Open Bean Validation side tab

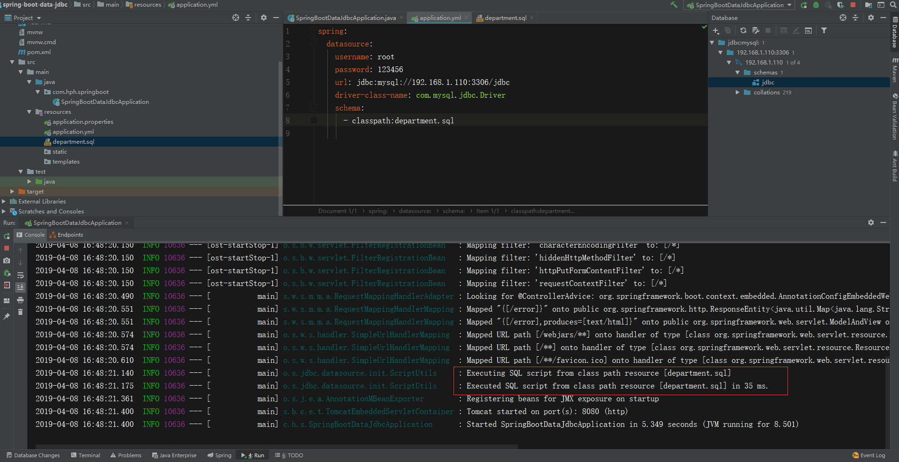(895, 116)
